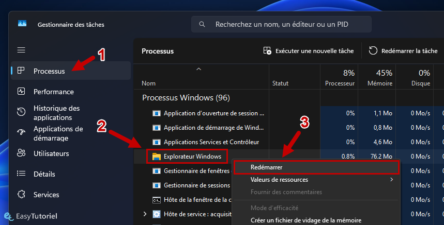Click the 76,2 Mo memory value

381,156
